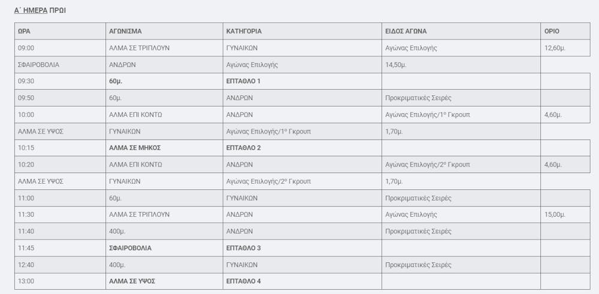Click the 12:40 time cell
This screenshot has width=599, height=294.
coord(26,265)
